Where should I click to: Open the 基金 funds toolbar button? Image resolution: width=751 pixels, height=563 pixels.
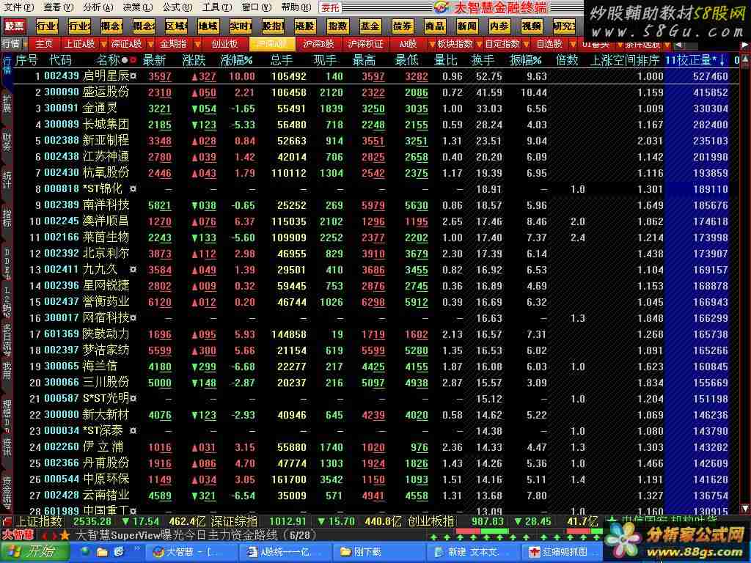(x=370, y=26)
